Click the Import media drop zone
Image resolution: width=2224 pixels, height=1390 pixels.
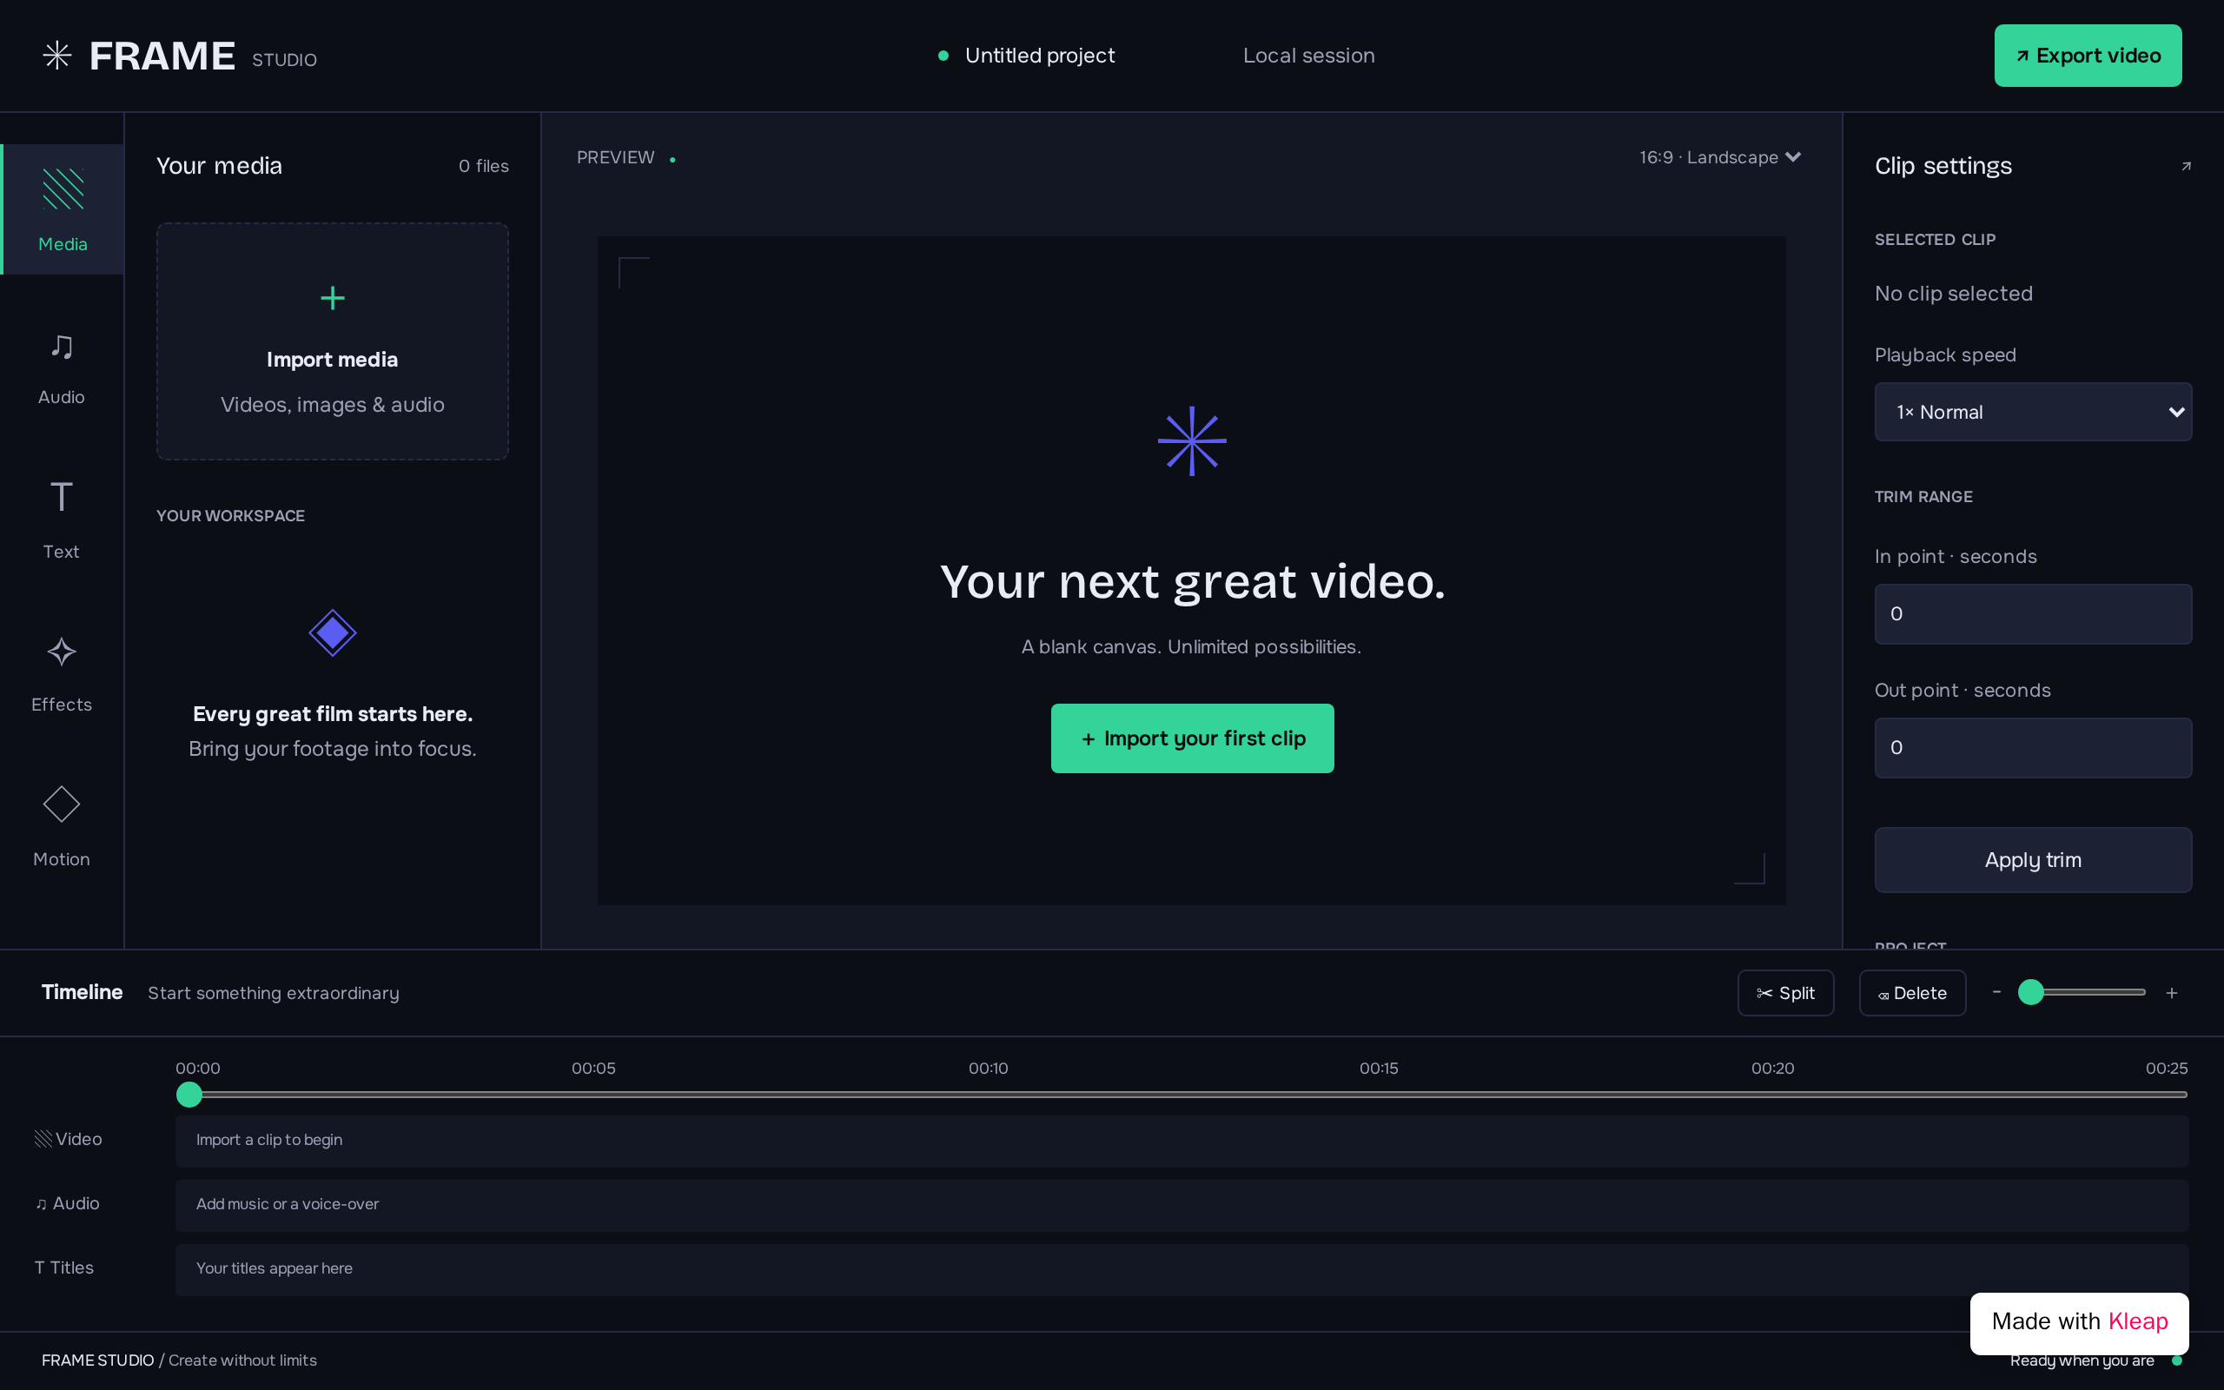[x=332, y=341]
